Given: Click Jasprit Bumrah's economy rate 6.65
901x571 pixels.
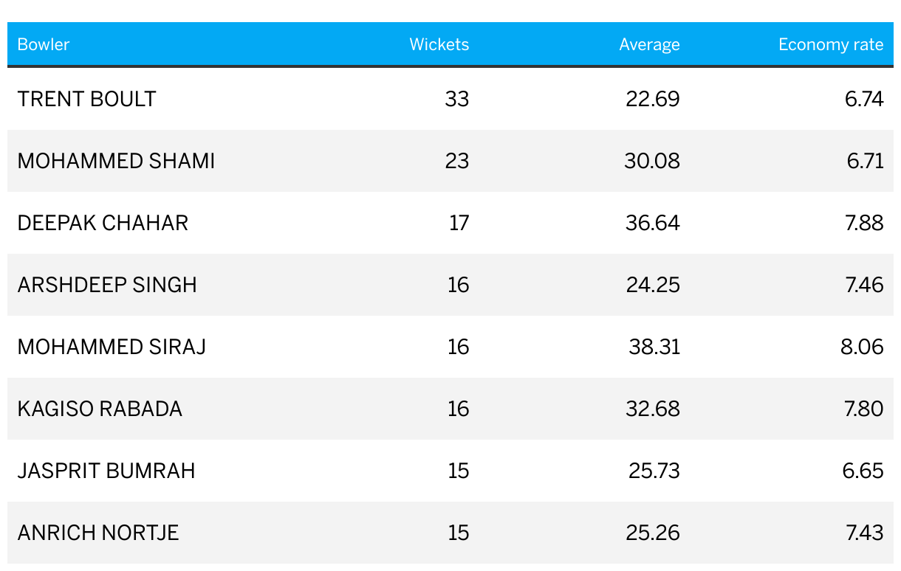Looking at the screenshot, I should [863, 471].
